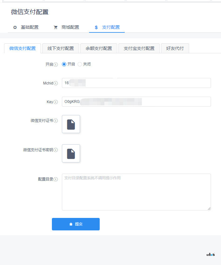Click the info icon next to 微信支付证书
Screen dimensions: 221x265
coord(56,121)
